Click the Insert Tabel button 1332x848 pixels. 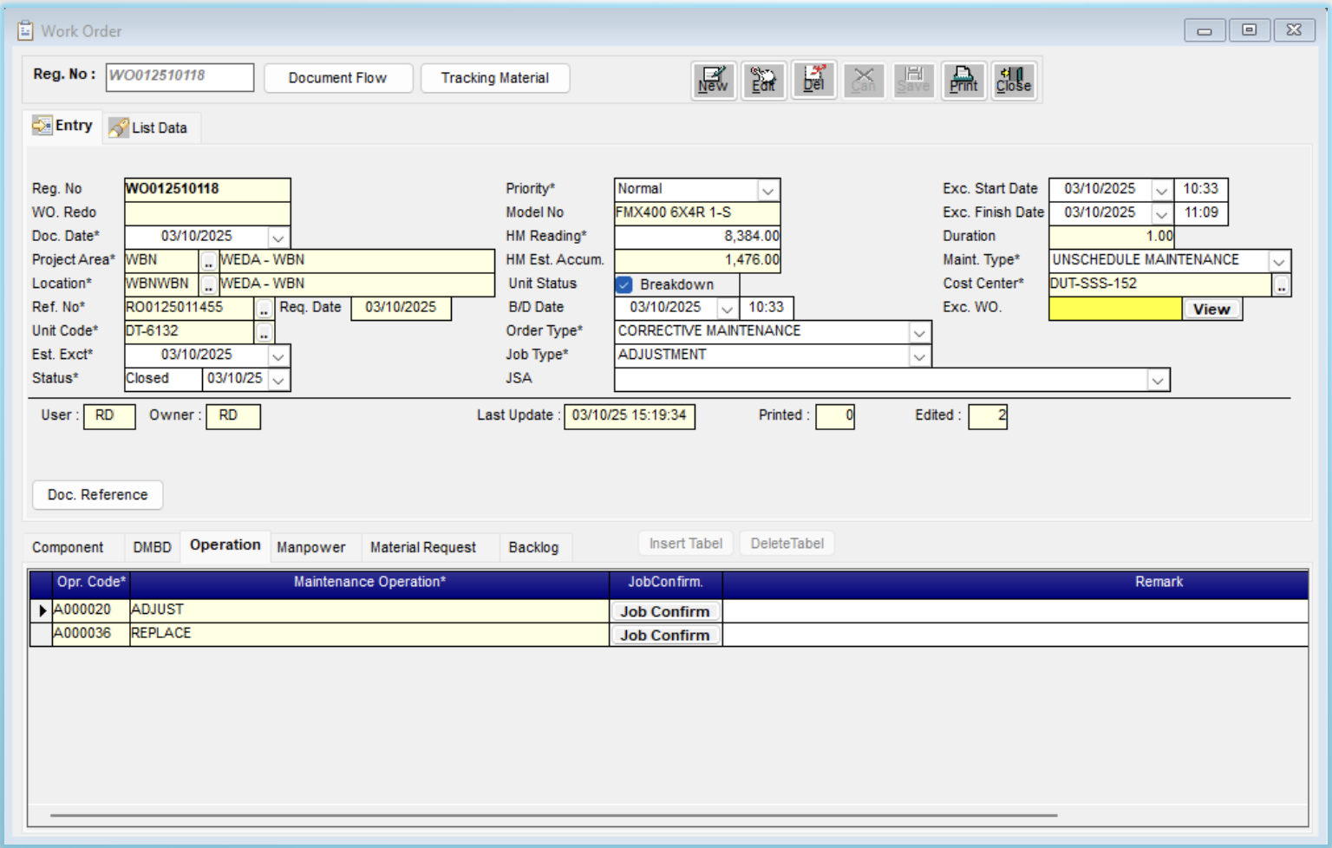click(686, 544)
